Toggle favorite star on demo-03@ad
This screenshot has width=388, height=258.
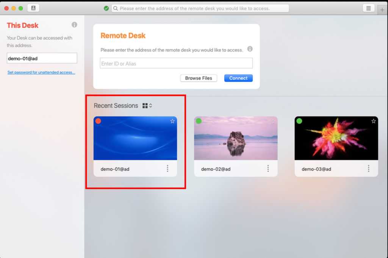pyautogui.click(x=374, y=121)
